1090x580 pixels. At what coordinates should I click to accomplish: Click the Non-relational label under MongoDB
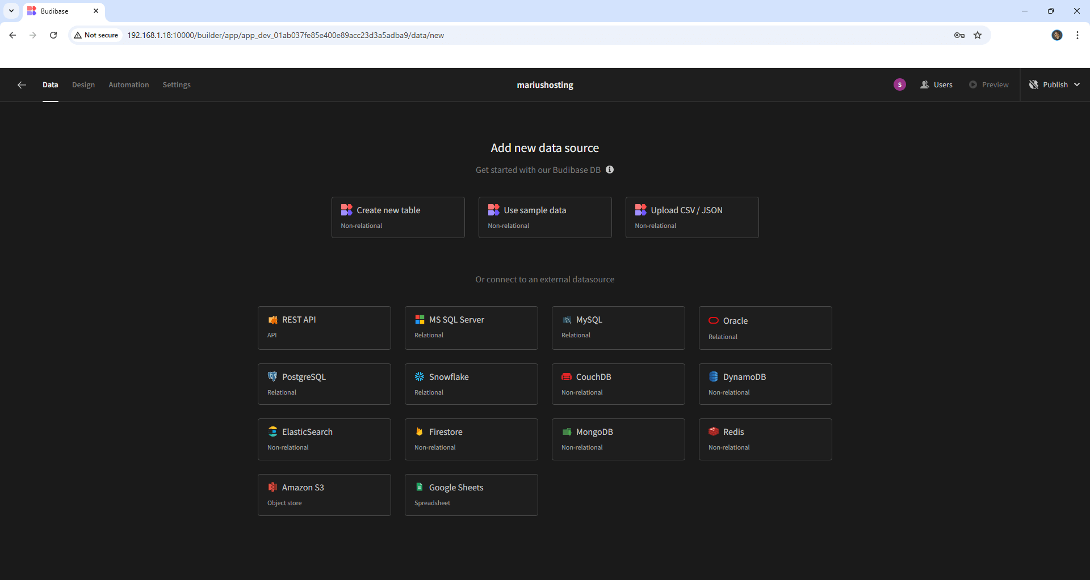pos(582,447)
